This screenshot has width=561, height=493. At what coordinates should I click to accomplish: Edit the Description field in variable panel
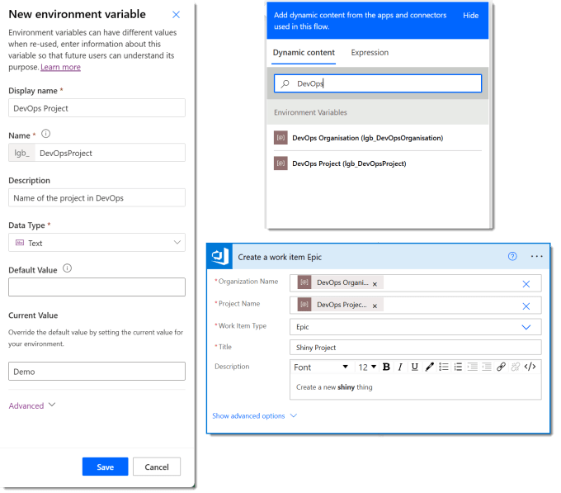point(97,197)
